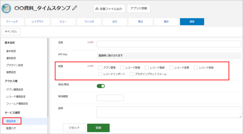This screenshot has height=134, width=243.
Task: Click the 説明 text area
Action: (x=169, y=112)
